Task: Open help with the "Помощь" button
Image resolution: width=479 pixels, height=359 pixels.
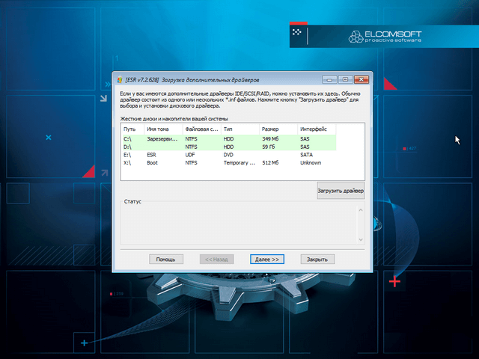Action: tap(166, 259)
